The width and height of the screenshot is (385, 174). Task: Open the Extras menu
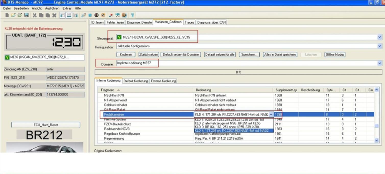(67, 8)
